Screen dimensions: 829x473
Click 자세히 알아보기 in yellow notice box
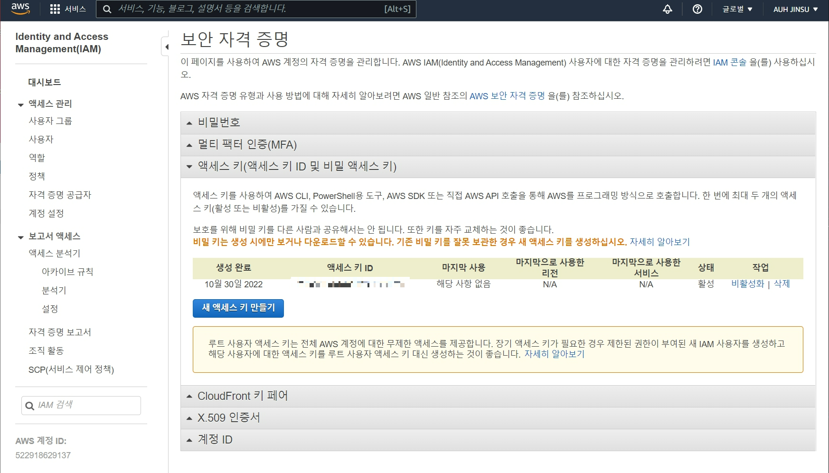[554, 354]
